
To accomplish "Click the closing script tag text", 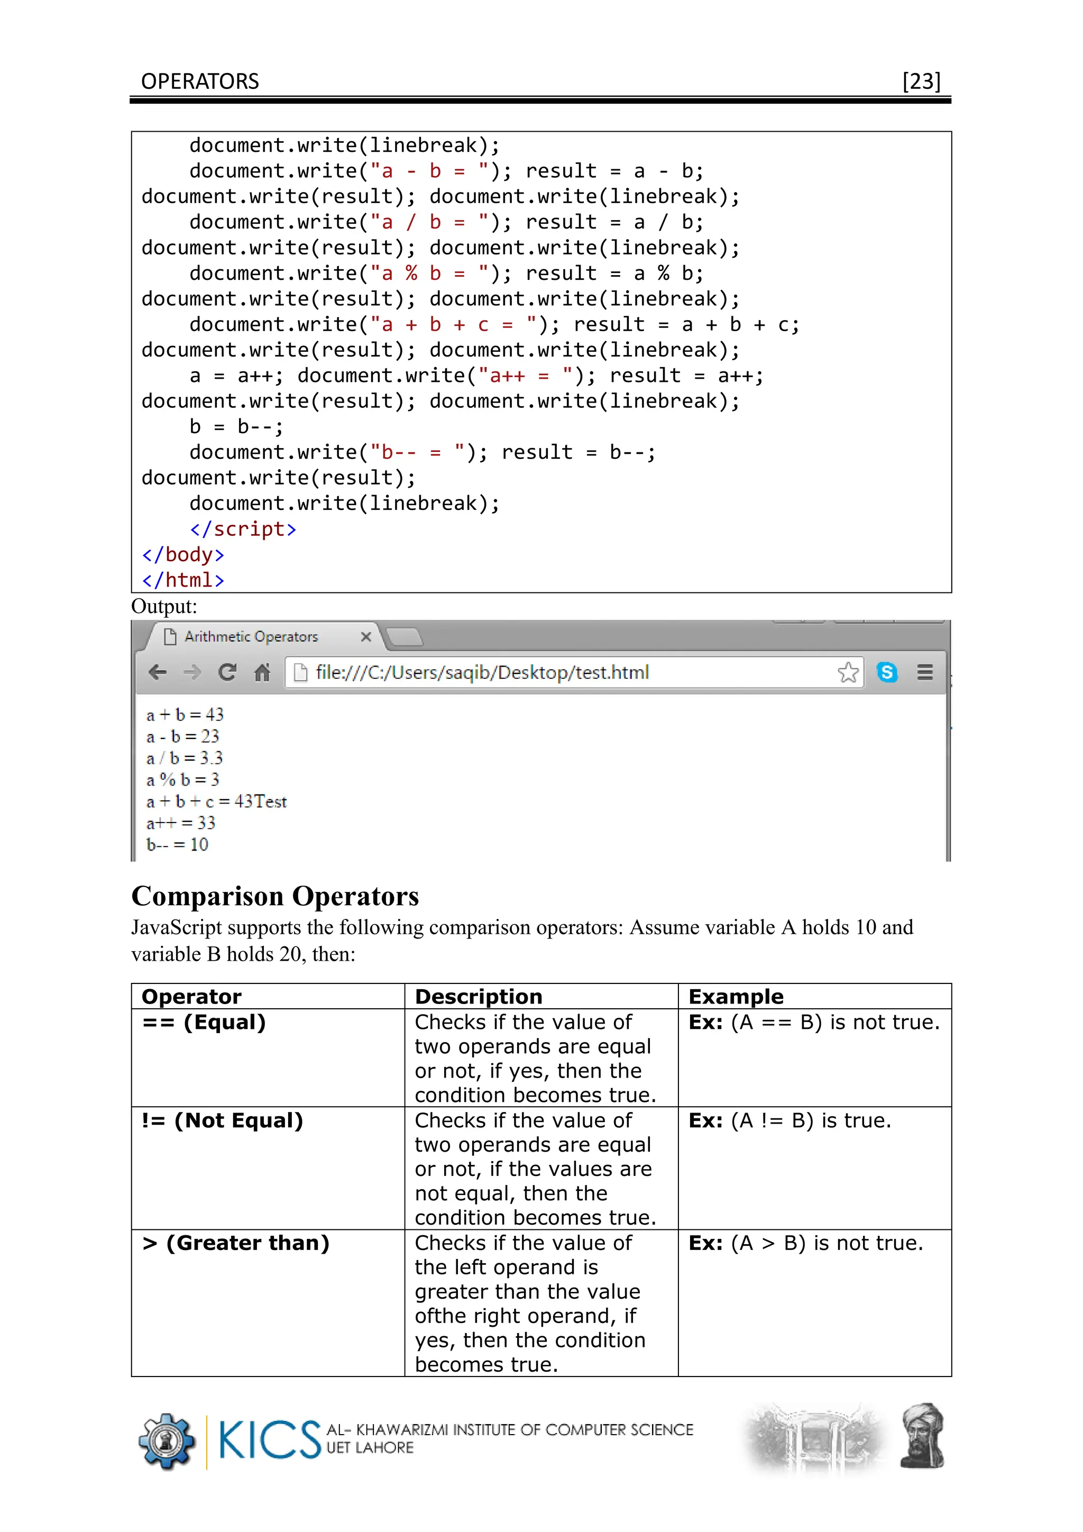I will (x=243, y=529).
